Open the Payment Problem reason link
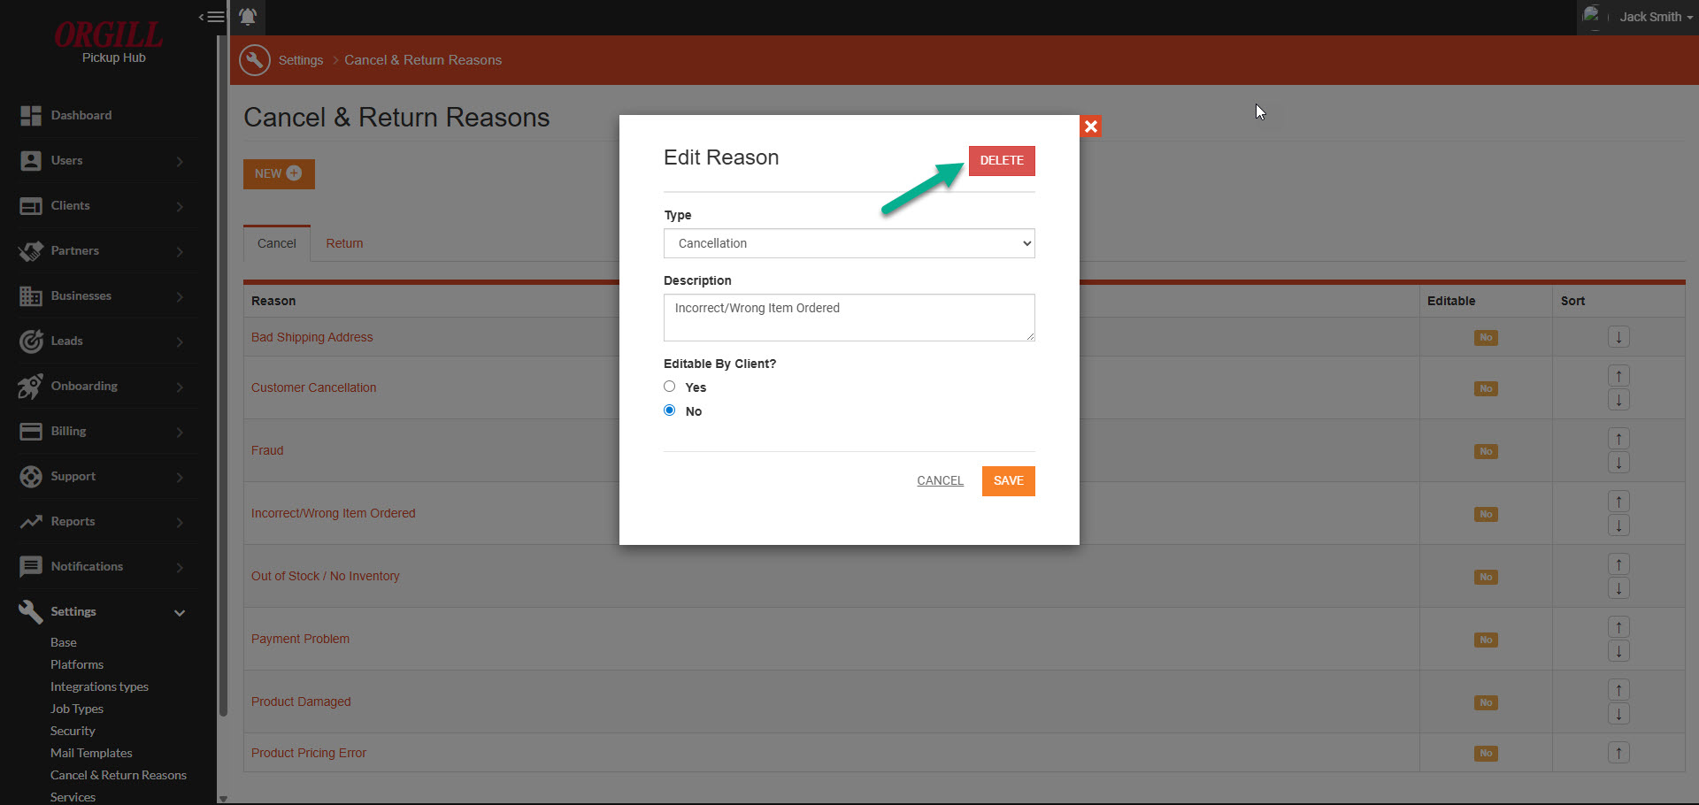1699x805 pixels. click(300, 639)
